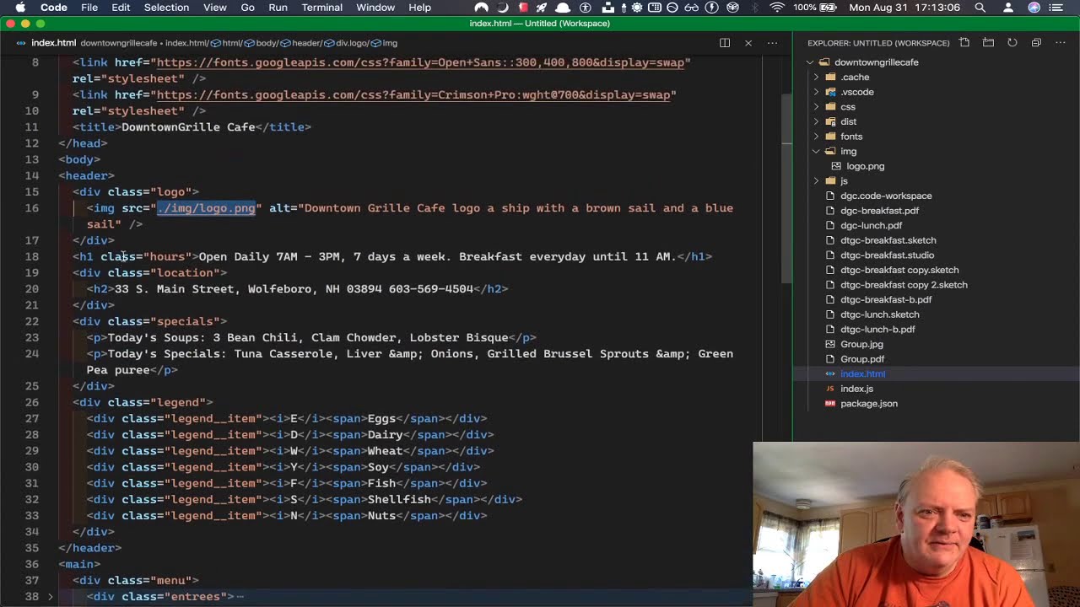This screenshot has width=1080, height=607.
Task: Open Explorer views and more actions menu
Action: point(1060,43)
